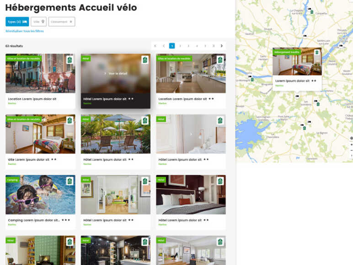Image resolution: width=353 pixels, height=265 pixels.
Task: Open Camping Lorem ipsum swimming pool thumbnail
Action: tap(40, 195)
